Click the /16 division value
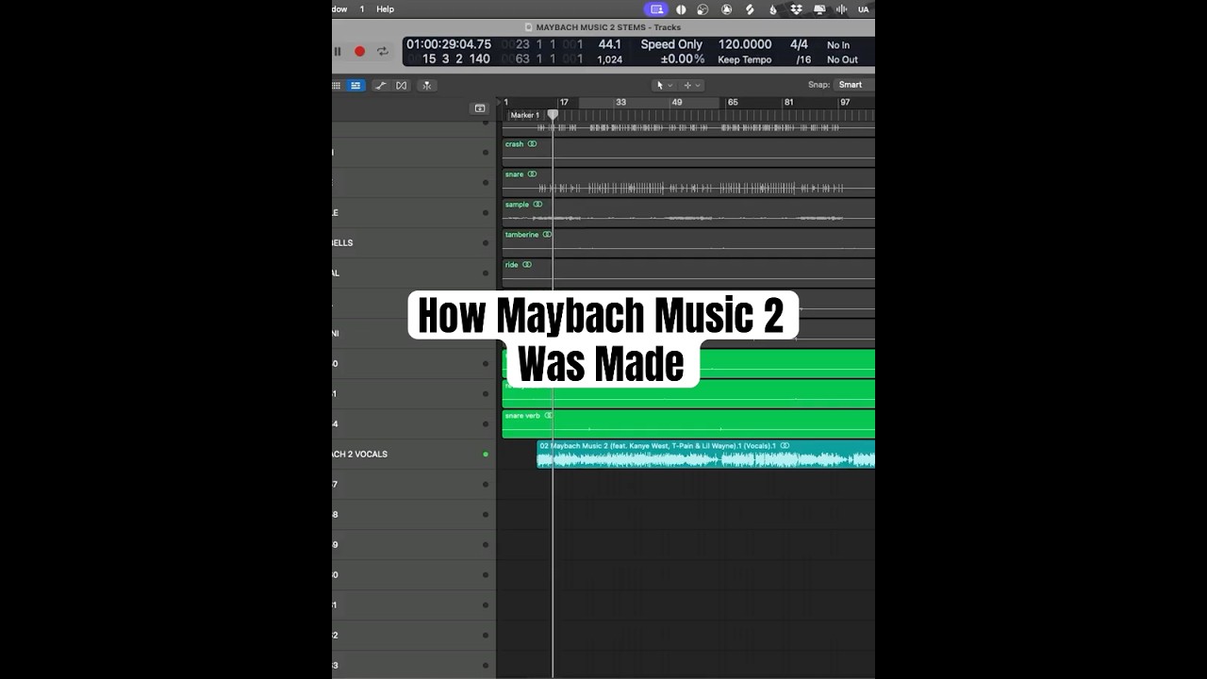The height and width of the screenshot is (679, 1207). click(x=803, y=59)
